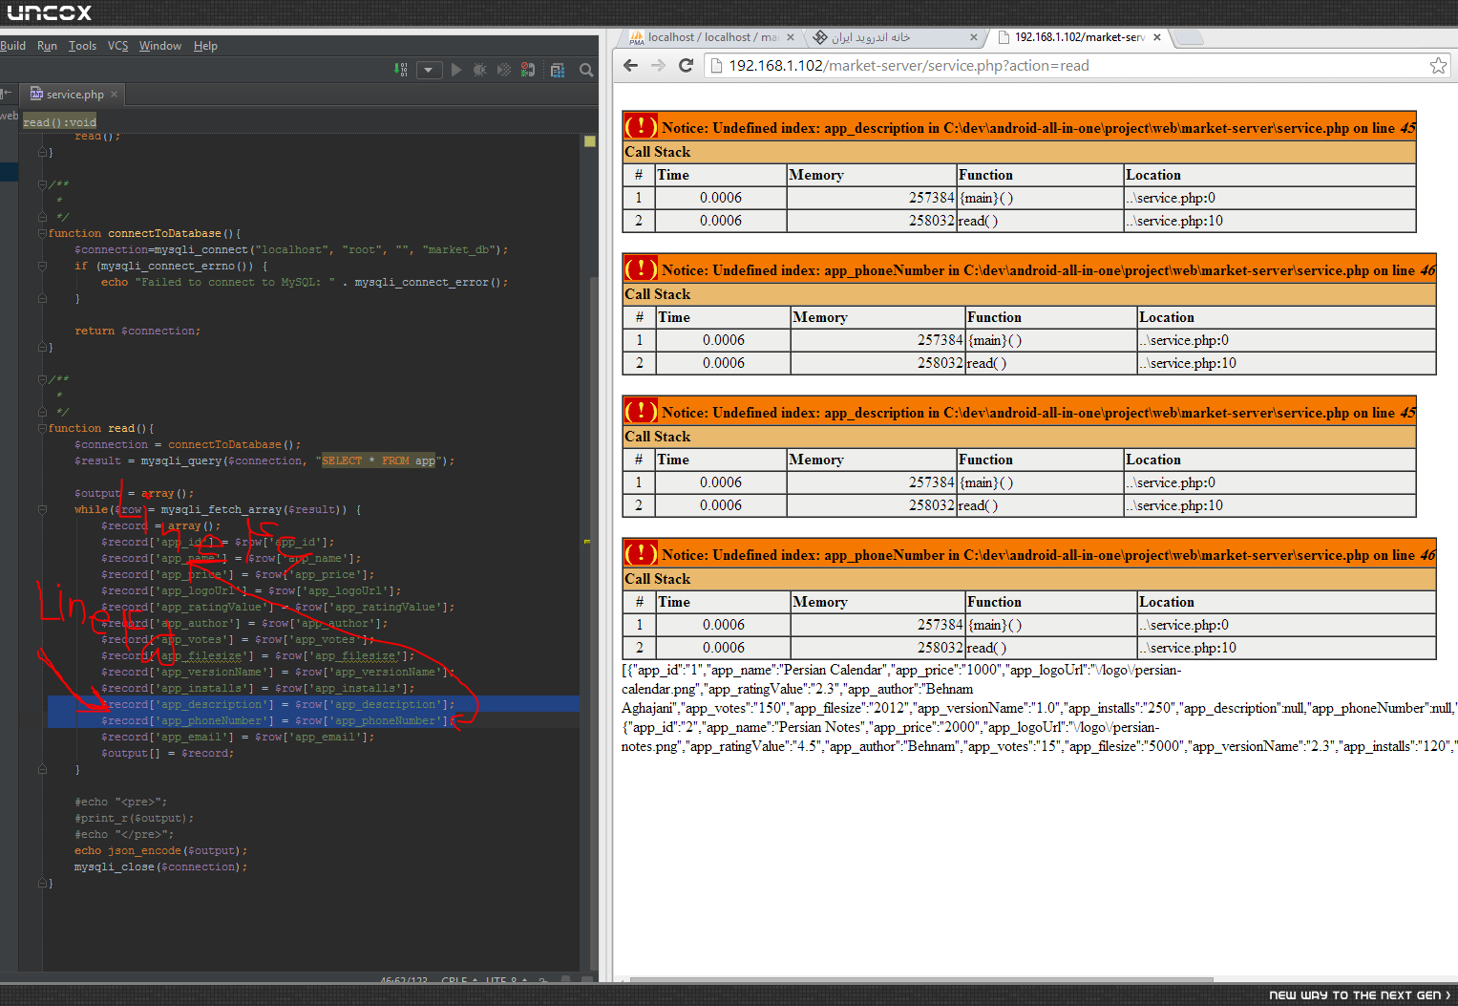Click the page icon in address bar
The width and height of the screenshot is (1458, 1006).
[717, 66]
